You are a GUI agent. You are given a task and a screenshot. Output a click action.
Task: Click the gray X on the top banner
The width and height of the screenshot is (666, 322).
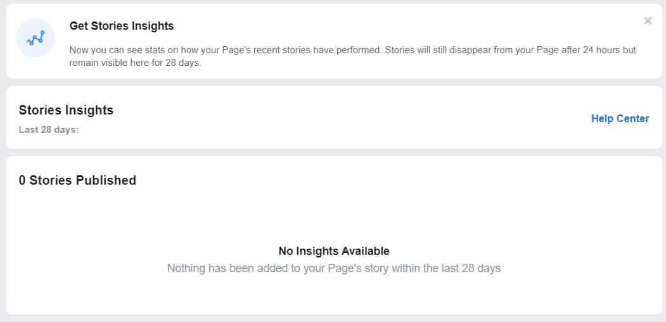coord(648,20)
